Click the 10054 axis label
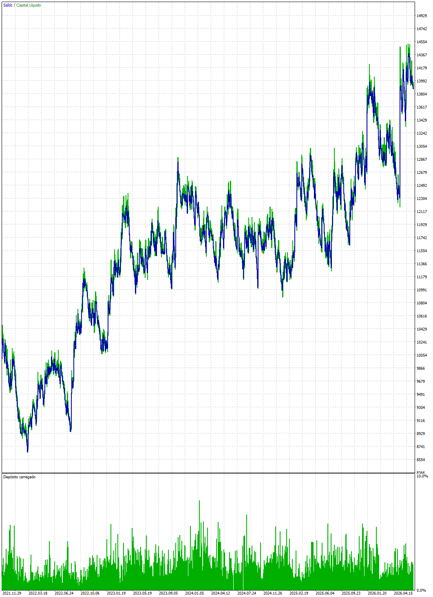 pyautogui.click(x=422, y=355)
